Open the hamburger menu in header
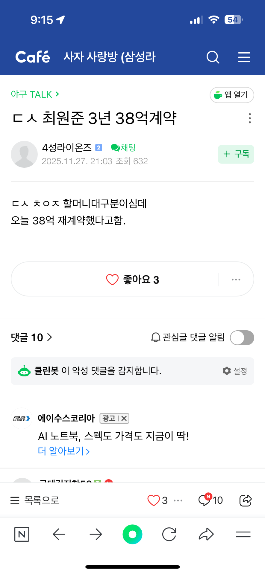 [244, 57]
